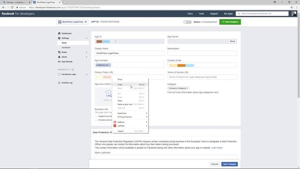Open the profile picture in header
Image resolution: width=300 pixels, height=169 pixels.
(x=294, y=14)
